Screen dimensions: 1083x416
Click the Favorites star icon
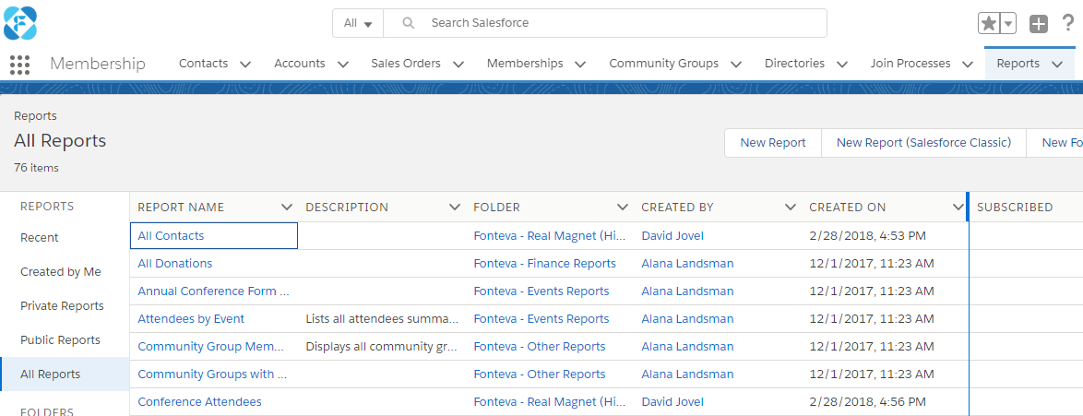[989, 24]
